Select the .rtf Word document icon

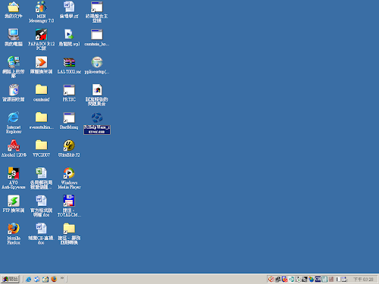pos(69,7)
